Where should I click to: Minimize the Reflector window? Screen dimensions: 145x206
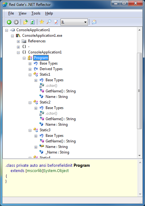[115, 3]
